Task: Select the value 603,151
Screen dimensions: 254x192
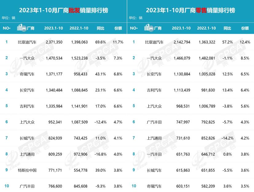Action: pos(183,186)
